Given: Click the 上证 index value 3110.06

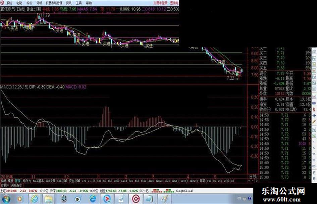Looking at the screenshot, I should pos(11,191).
